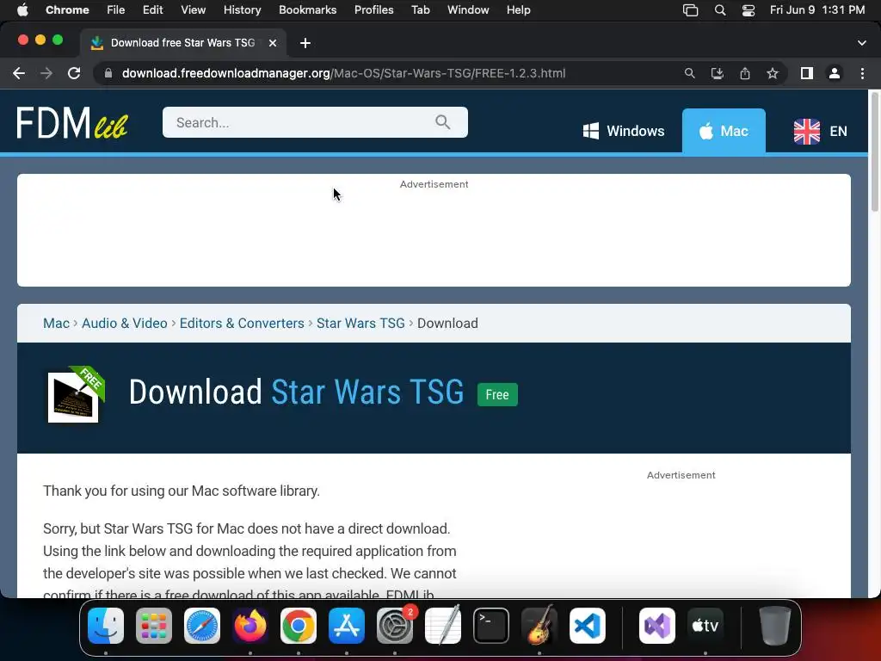Open the Chrome app menu
Image resolution: width=881 pixels, height=661 pixels.
67,9
